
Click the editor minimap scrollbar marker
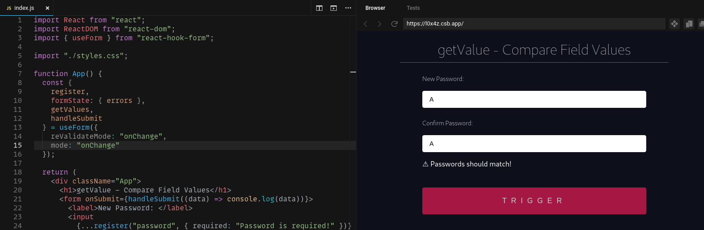(353, 72)
